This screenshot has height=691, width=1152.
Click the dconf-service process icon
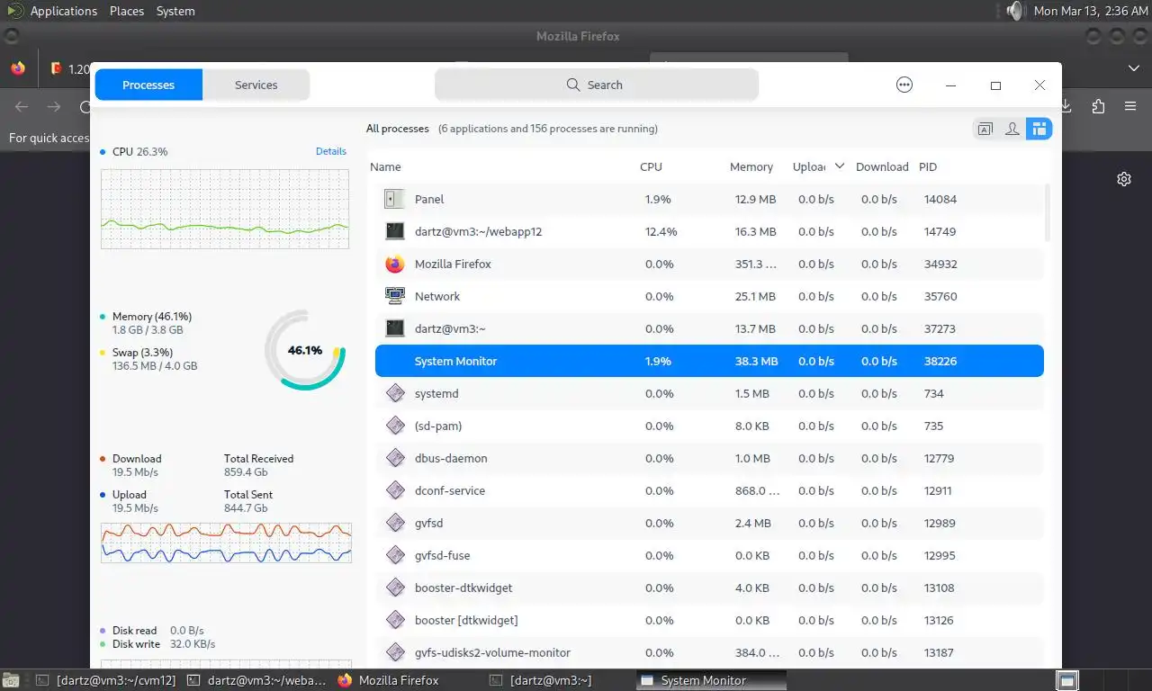394,490
